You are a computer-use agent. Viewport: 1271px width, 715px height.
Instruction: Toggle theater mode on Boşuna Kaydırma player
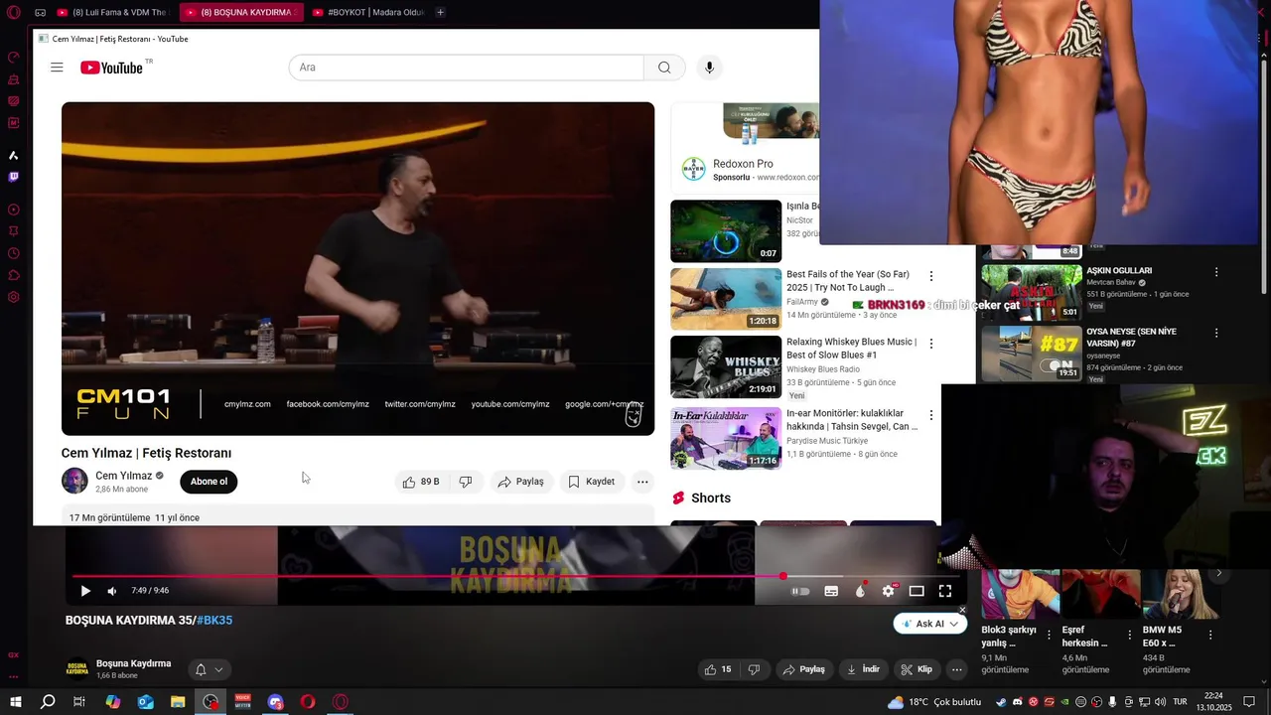pyautogui.click(x=917, y=591)
